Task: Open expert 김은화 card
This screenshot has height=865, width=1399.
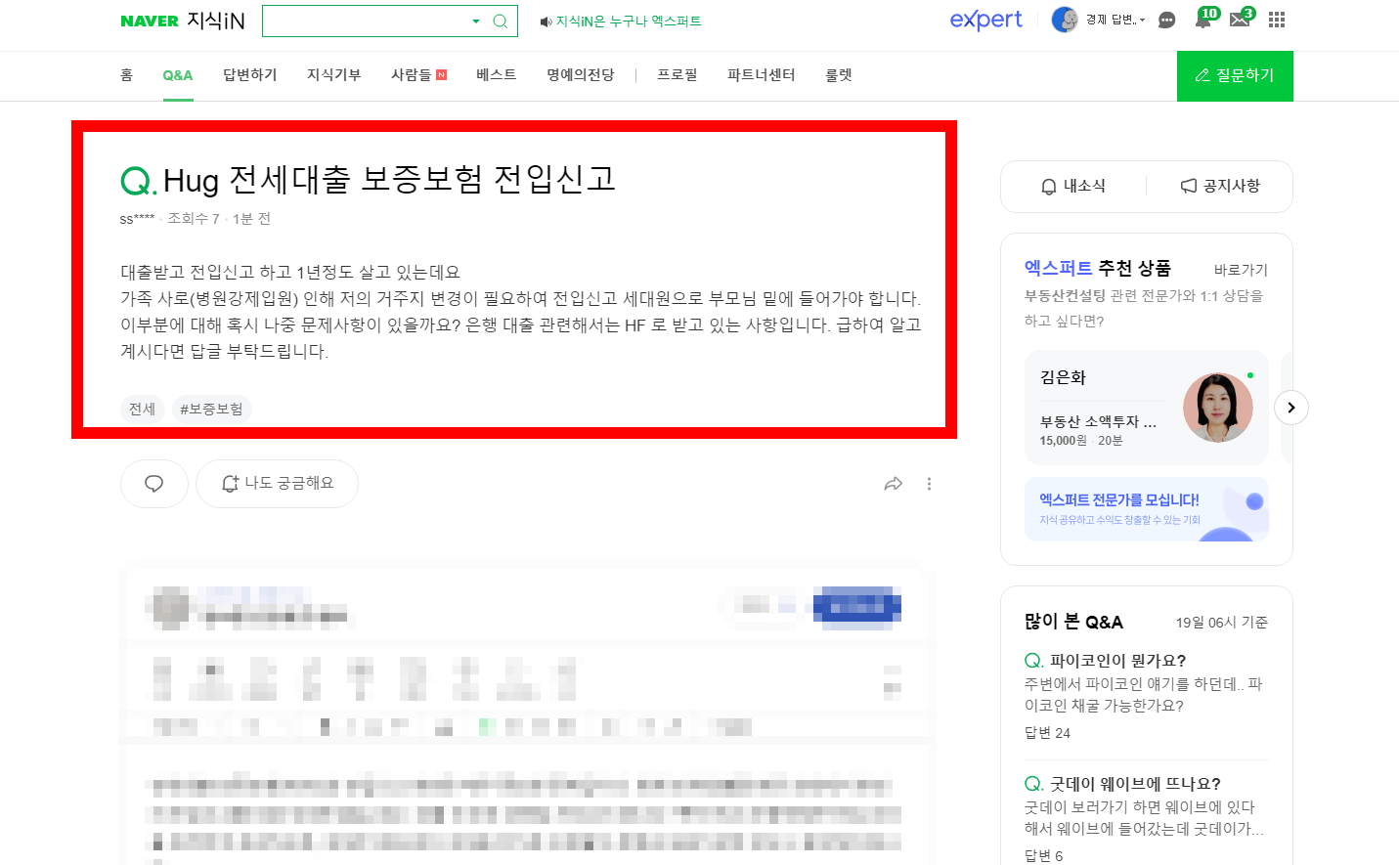Action: point(1147,408)
